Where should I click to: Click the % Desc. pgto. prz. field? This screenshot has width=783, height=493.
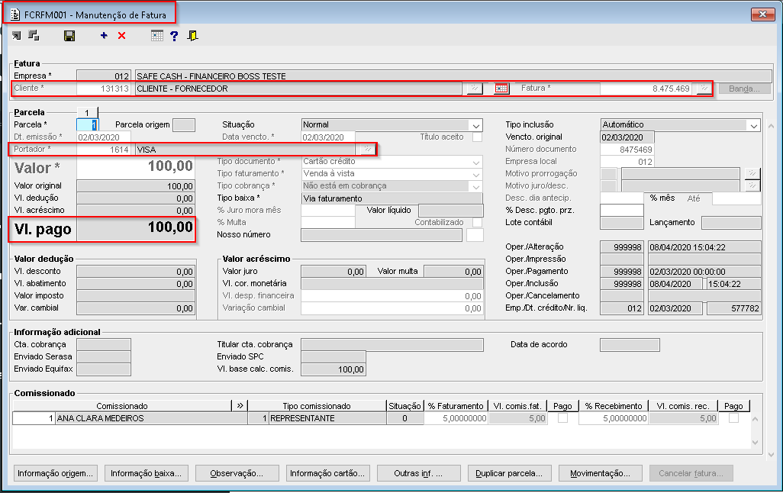(x=622, y=211)
